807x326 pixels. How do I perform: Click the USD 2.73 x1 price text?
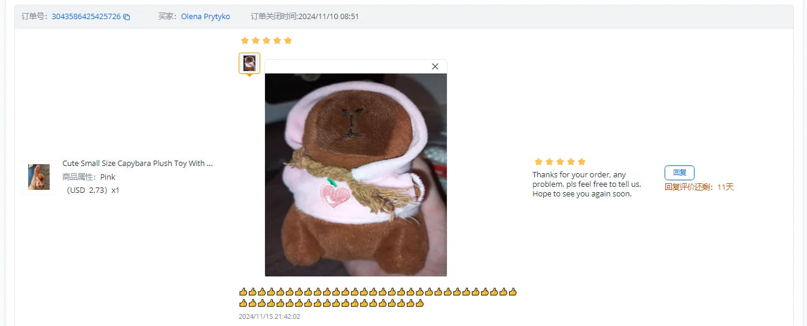coord(93,190)
